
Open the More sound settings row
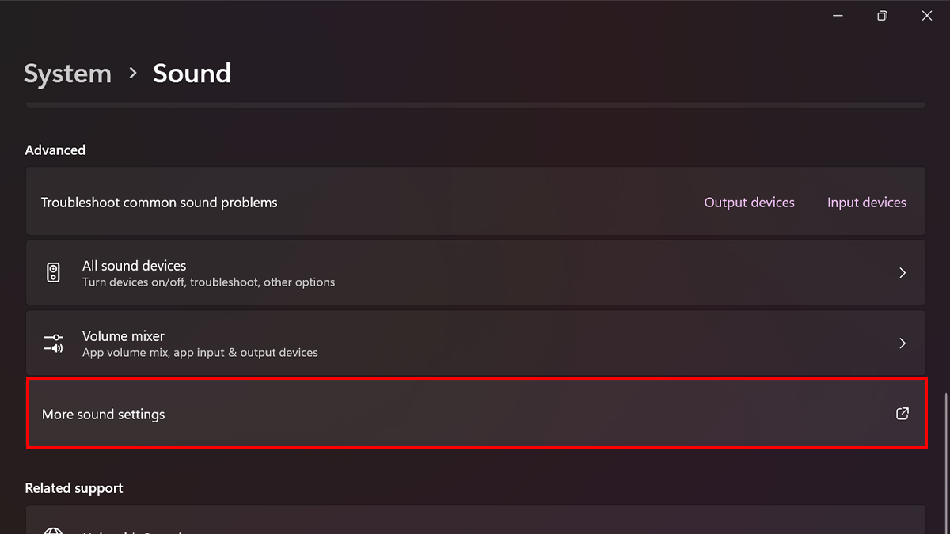point(475,414)
